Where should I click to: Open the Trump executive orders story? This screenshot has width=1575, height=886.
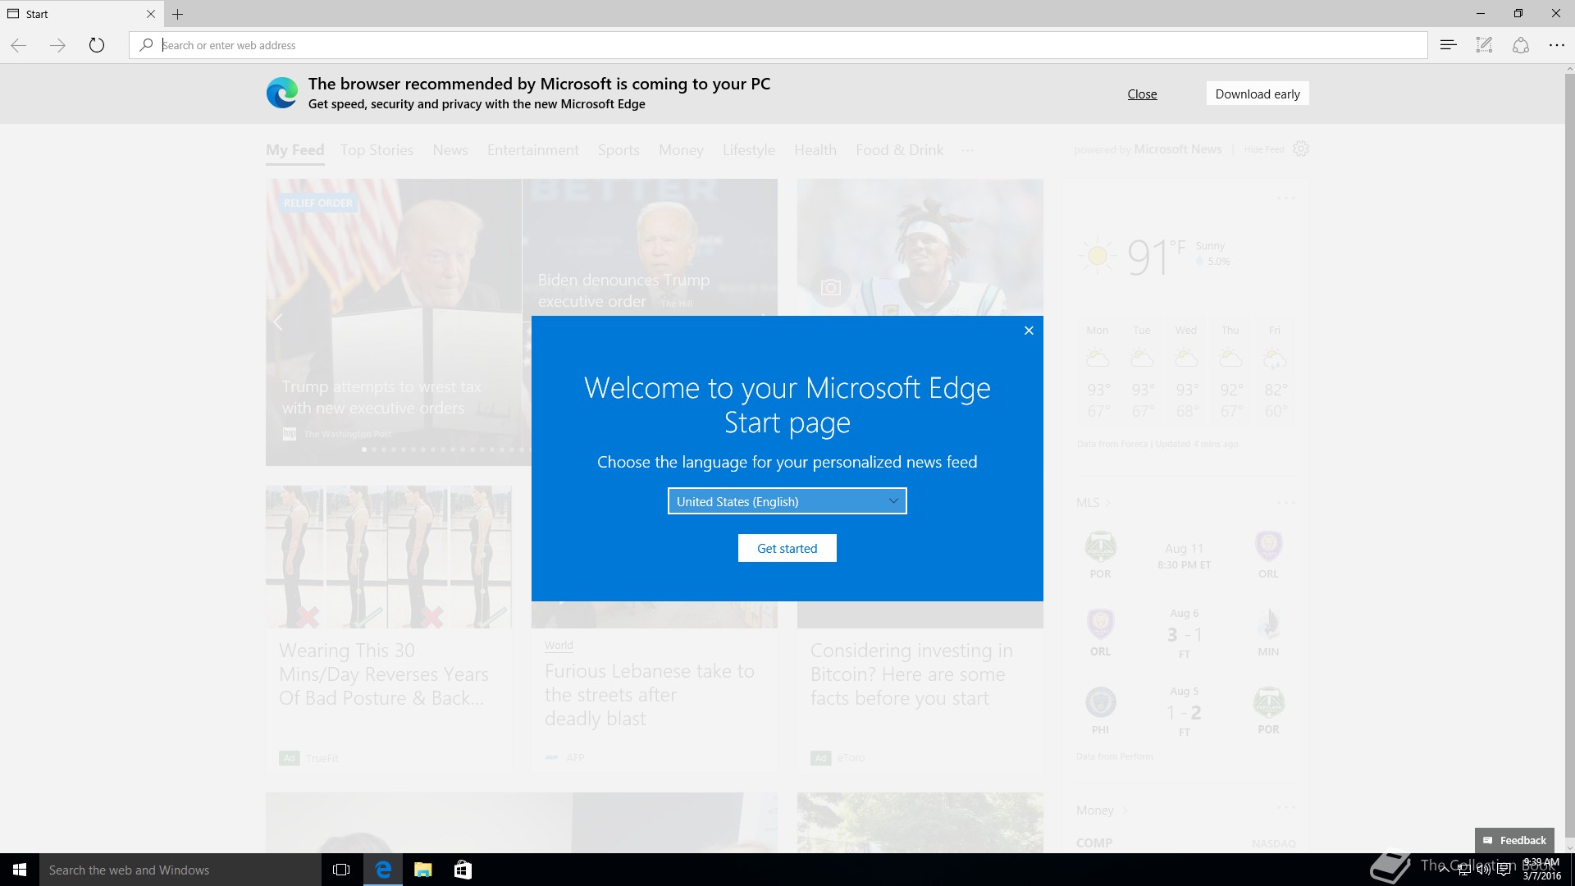pos(381,398)
